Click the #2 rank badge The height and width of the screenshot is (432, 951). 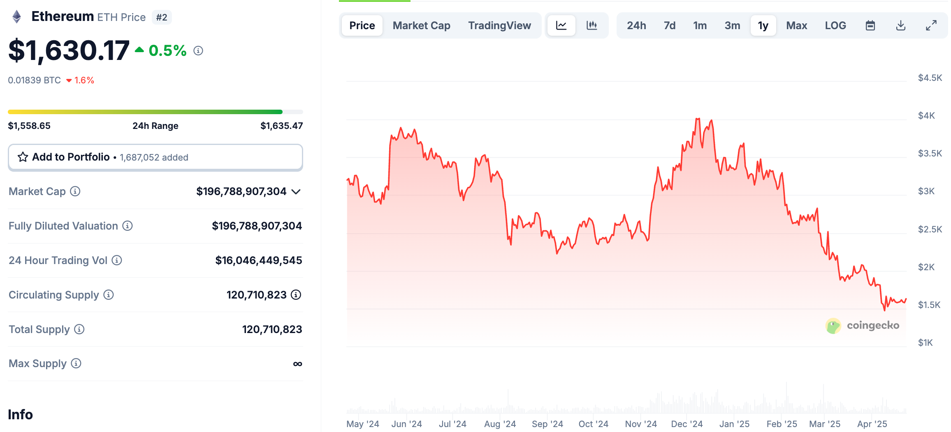(x=162, y=17)
